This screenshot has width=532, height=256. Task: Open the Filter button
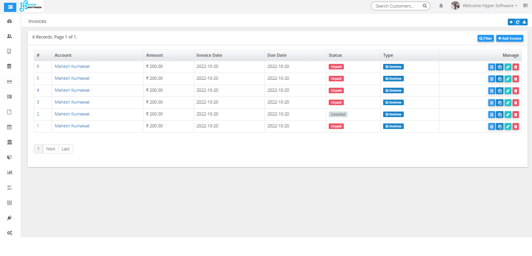coord(486,38)
